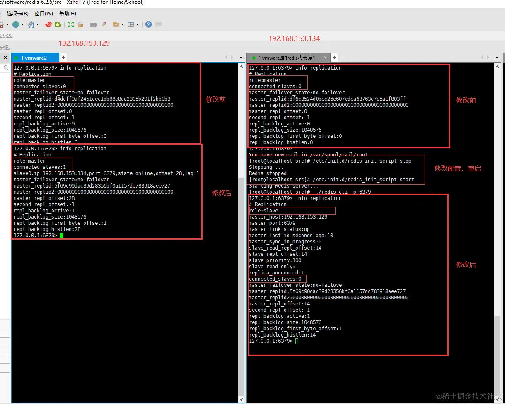Click the left terminal's vertical scrollbar thumb
Viewport: 505px width, 404px height.
[242, 287]
